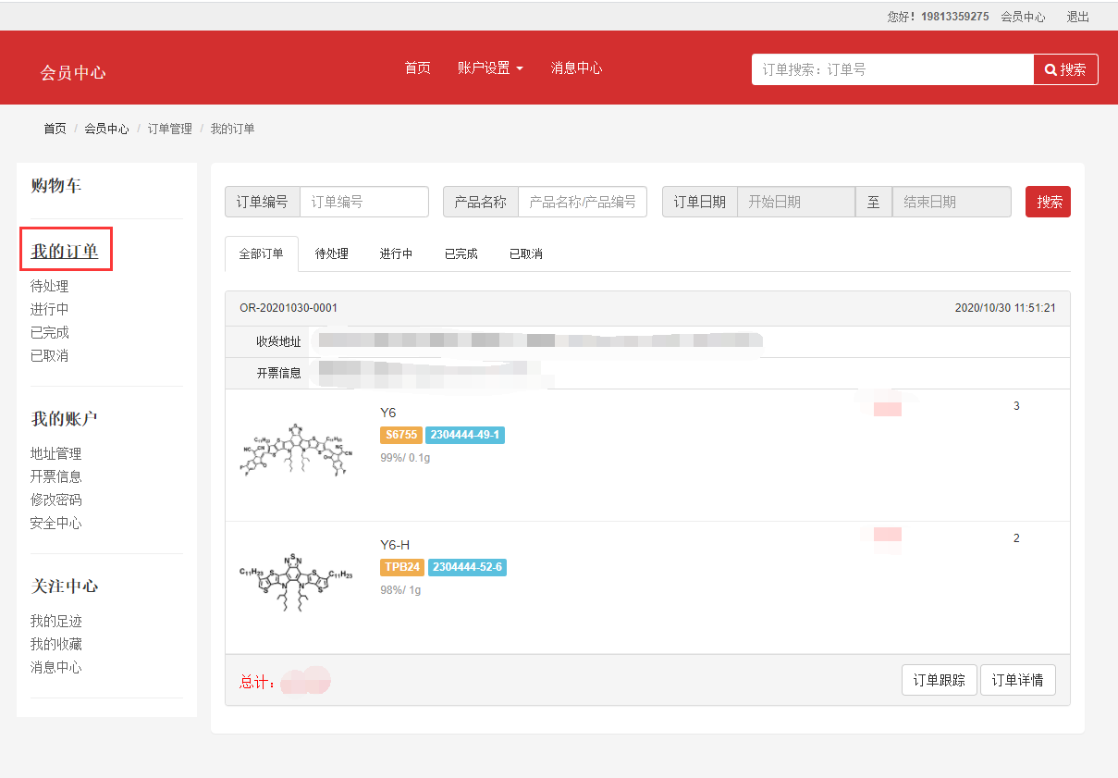Click 退出 to log out

[x=1077, y=17]
